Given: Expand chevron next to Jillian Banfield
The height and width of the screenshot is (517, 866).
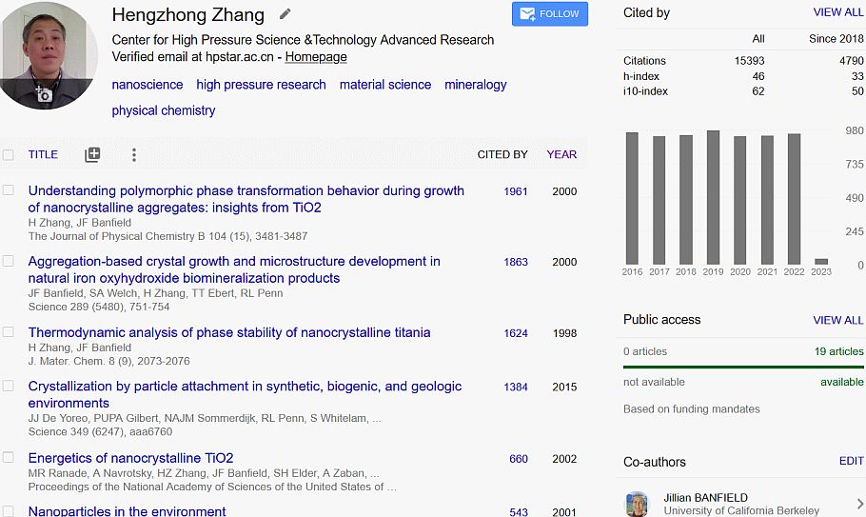Looking at the screenshot, I should pyautogui.click(x=859, y=503).
